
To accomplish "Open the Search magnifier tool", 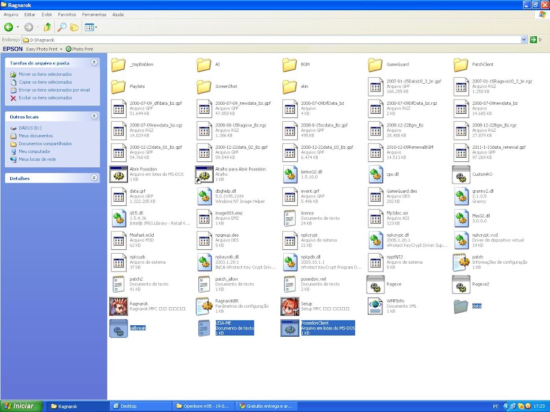I will point(62,27).
